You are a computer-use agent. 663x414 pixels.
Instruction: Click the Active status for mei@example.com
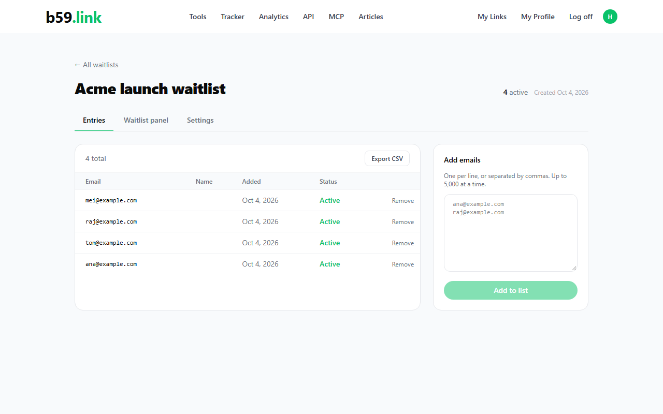(x=330, y=200)
